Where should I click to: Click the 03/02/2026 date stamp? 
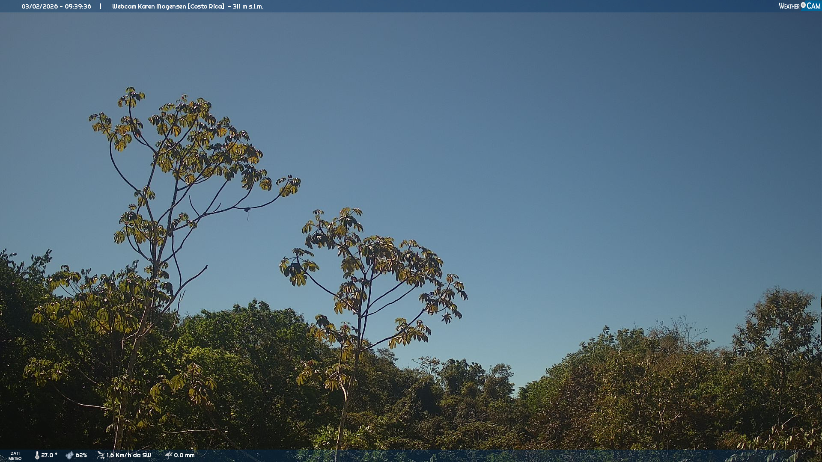click(x=39, y=6)
